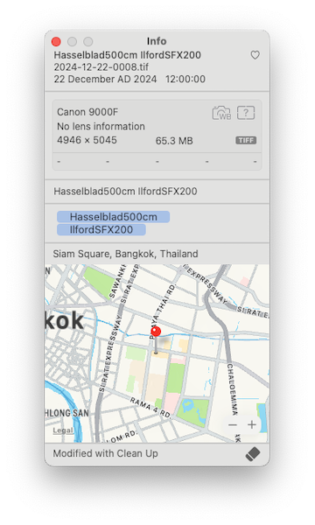Select the Hasselblad500cm keyword tag
This screenshot has height=525, width=315.
(113, 217)
